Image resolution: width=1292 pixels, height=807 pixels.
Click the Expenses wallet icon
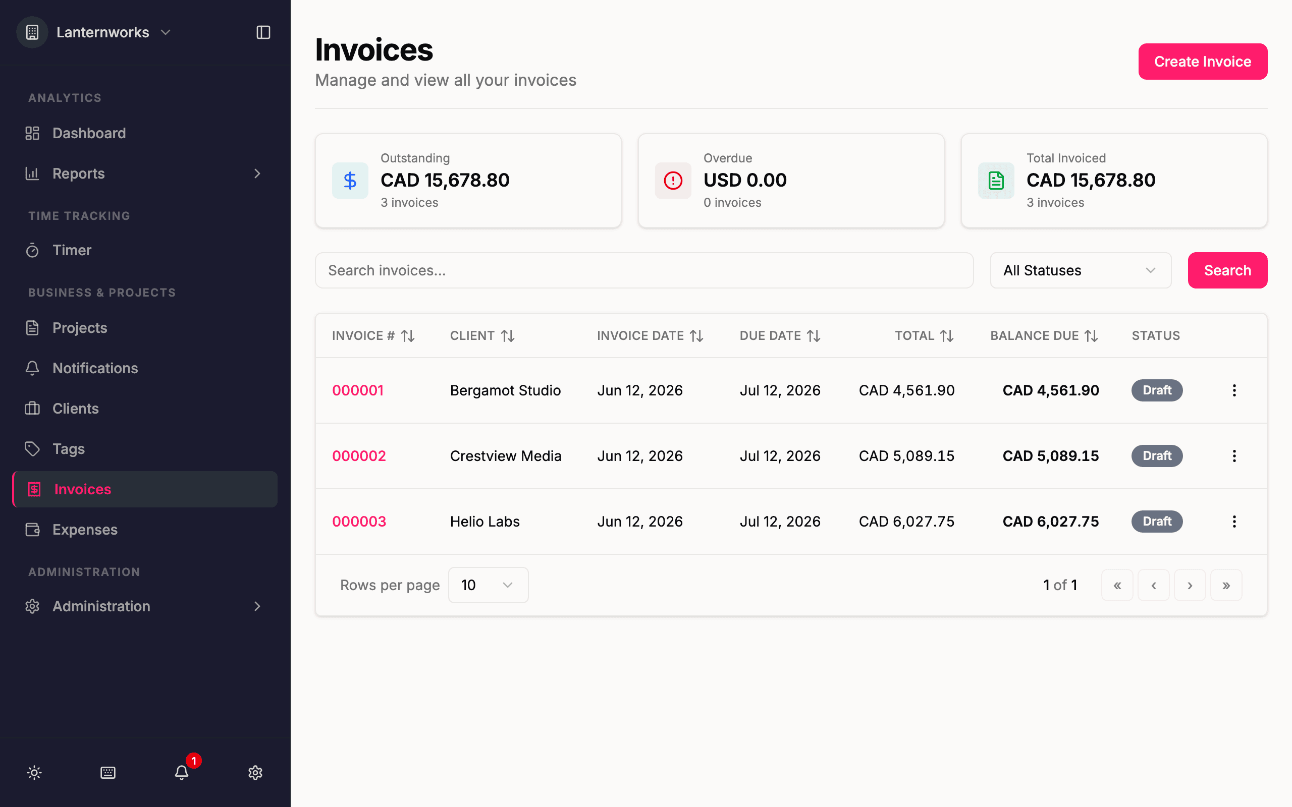(x=32, y=530)
